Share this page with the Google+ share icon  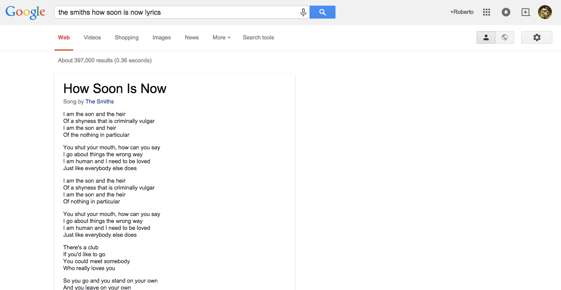[526, 12]
